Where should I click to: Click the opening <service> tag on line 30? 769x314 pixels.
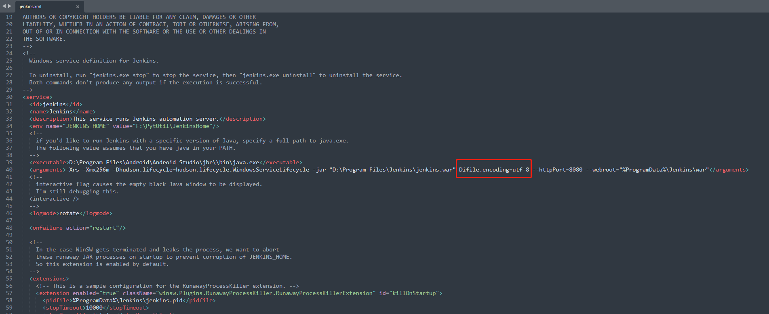pyautogui.click(x=38, y=97)
